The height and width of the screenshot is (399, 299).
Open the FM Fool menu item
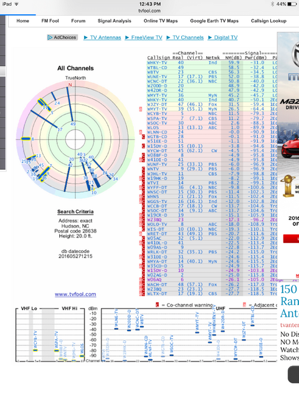tap(50, 21)
